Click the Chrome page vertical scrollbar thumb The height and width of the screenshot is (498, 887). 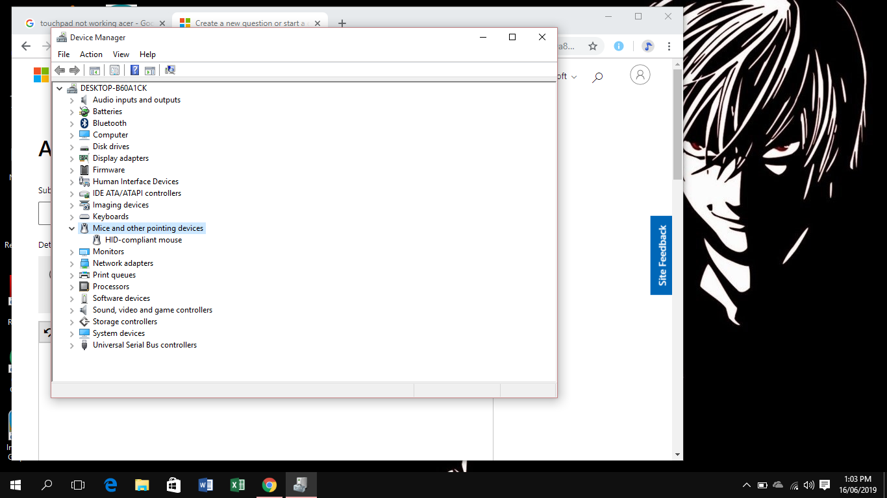(677, 123)
